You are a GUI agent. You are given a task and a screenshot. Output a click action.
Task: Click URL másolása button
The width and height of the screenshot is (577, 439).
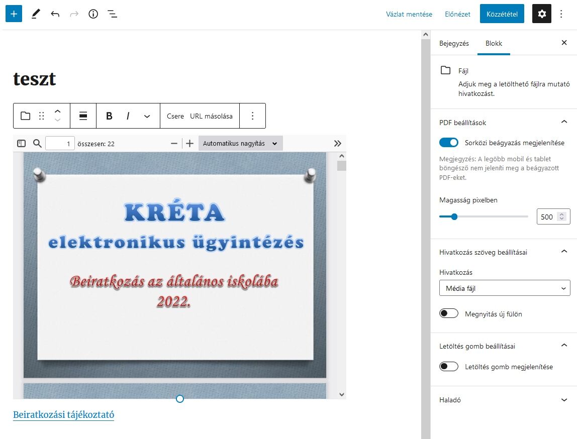tap(211, 116)
